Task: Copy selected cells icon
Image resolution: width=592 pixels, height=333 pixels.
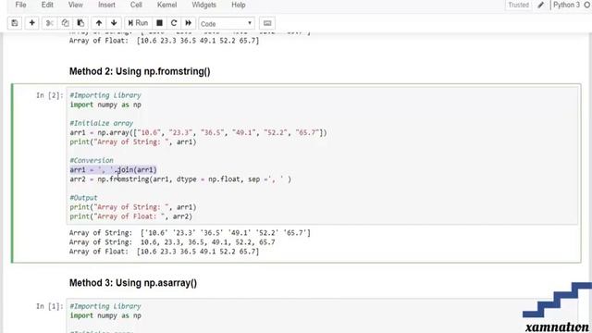Action: tap(65, 23)
